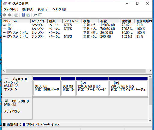The image size is (154, 130).
Task: Maximize the Disk Management window
Action: pos(137,3)
